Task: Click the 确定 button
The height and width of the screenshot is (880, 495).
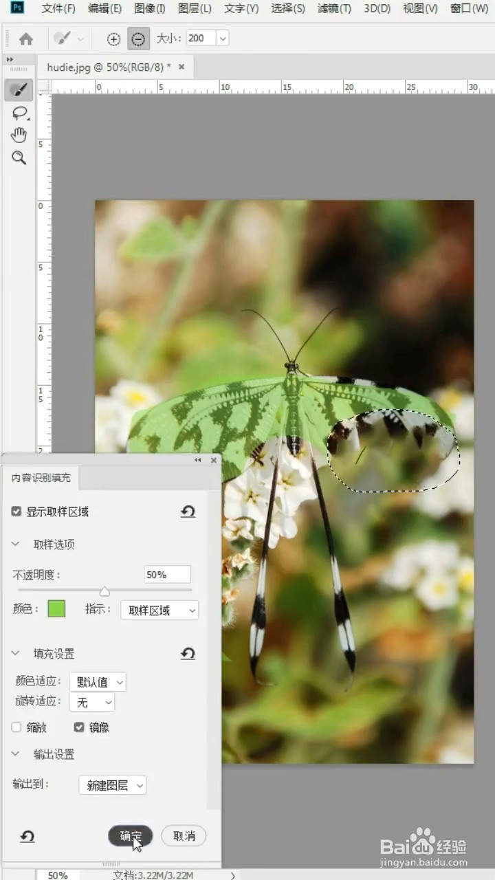Action: (x=131, y=836)
